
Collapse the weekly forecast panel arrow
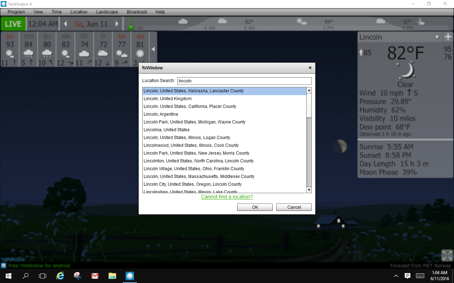click(153, 49)
